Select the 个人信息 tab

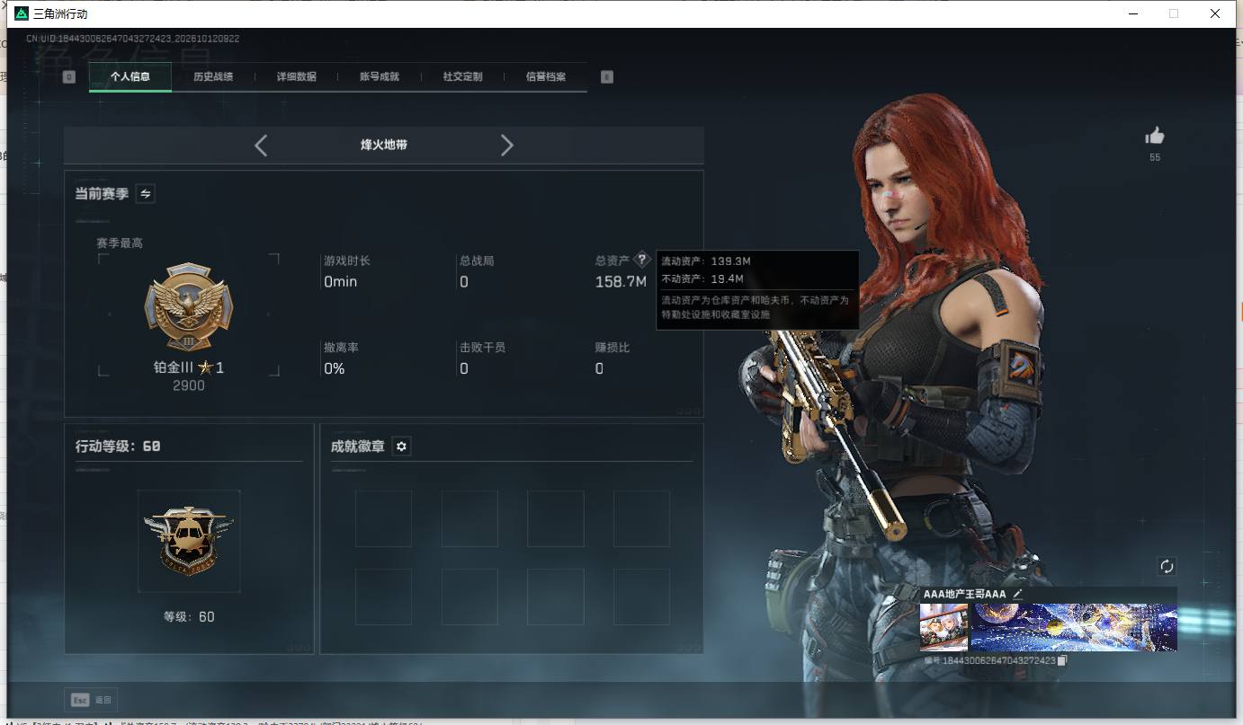tap(130, 77)
